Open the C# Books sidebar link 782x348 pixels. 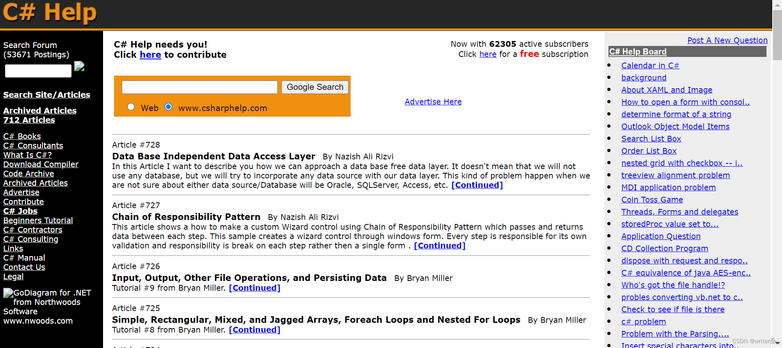(x=22, y=136)
